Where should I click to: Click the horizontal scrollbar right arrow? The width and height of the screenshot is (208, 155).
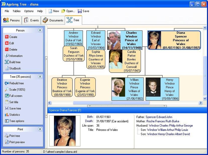coord(201,103)
